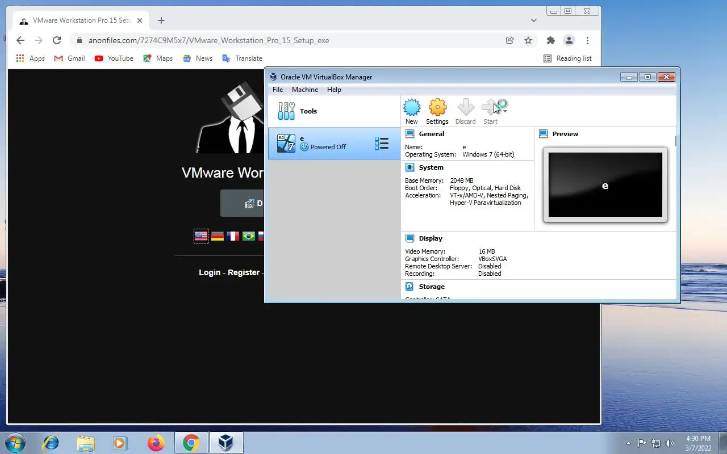
Task: Click the Chrome address bar URL
Action: pyautogui.click(x=208, y=40)
